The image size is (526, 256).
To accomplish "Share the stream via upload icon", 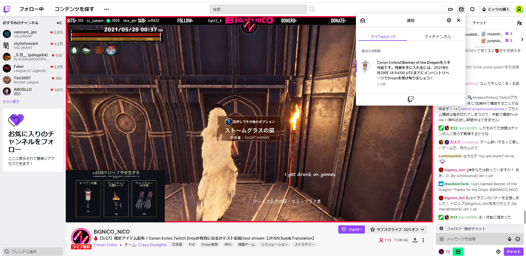I will point(415,240).
